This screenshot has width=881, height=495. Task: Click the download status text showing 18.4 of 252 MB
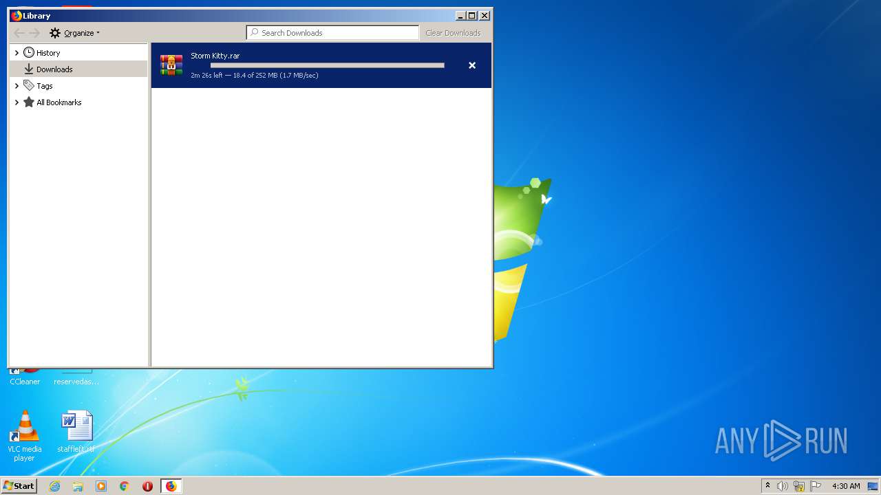click(255, 76)
